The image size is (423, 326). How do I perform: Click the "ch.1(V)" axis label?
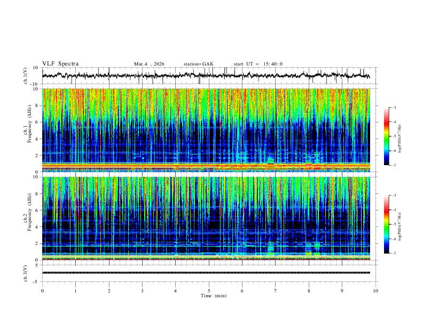(x=26, y=76)
